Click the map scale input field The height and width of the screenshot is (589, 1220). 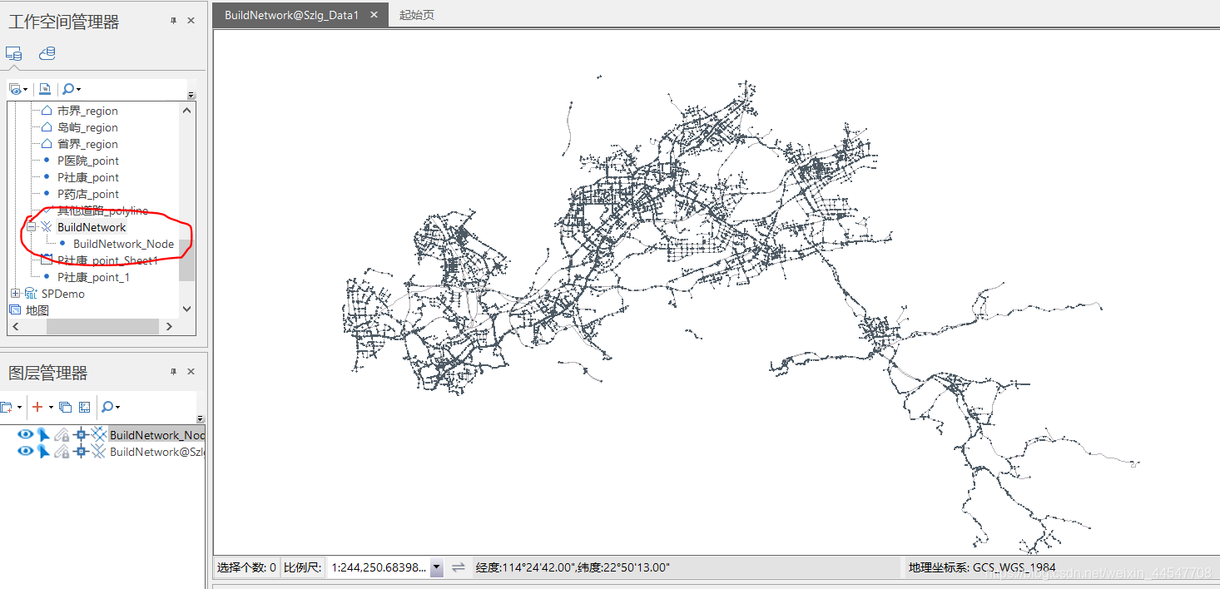click(379, 567)
